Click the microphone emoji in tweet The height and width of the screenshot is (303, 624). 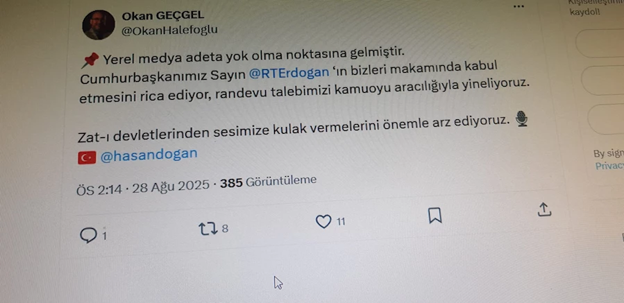coord(521,119)
